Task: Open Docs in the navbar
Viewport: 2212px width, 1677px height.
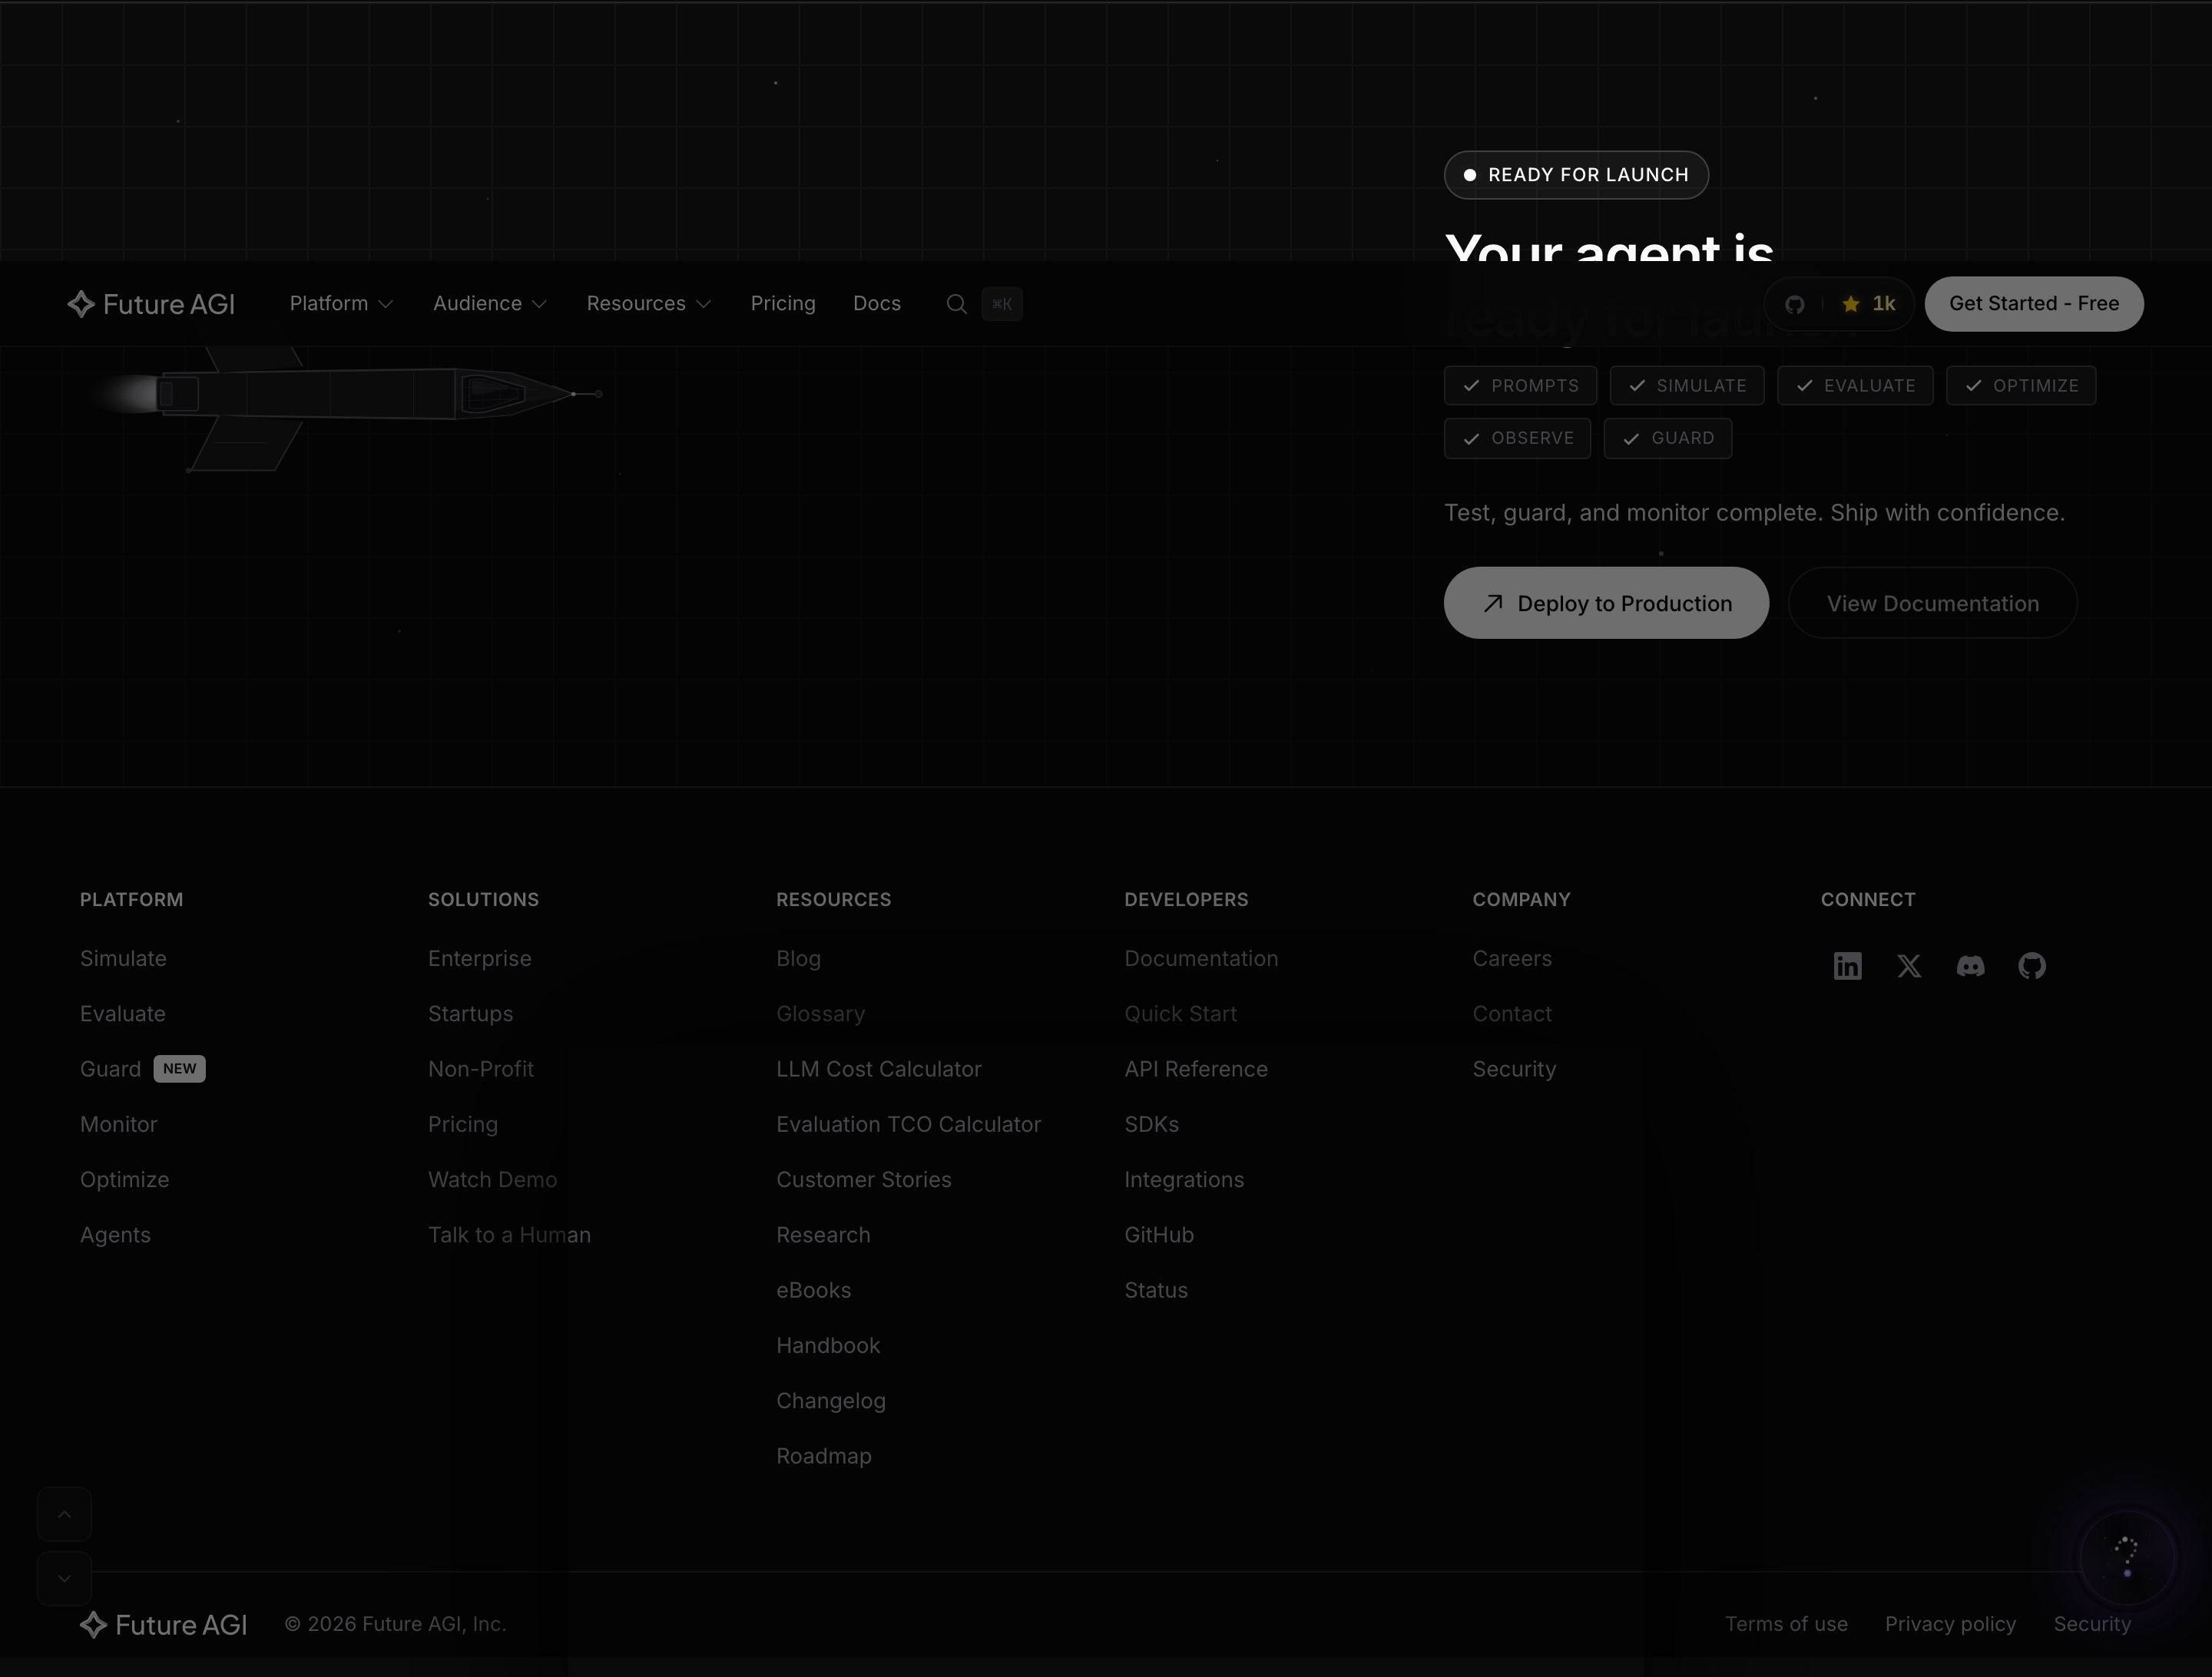Action: click(877, 303)
